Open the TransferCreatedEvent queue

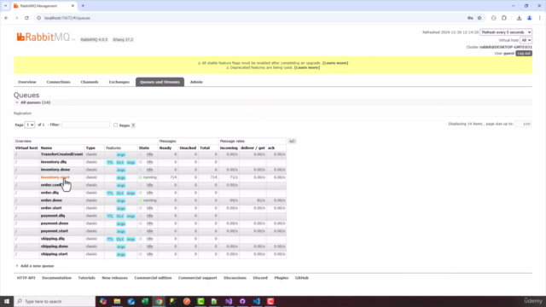(x=61, y=154)
